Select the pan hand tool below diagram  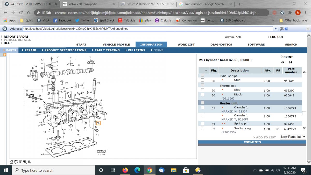16,162
